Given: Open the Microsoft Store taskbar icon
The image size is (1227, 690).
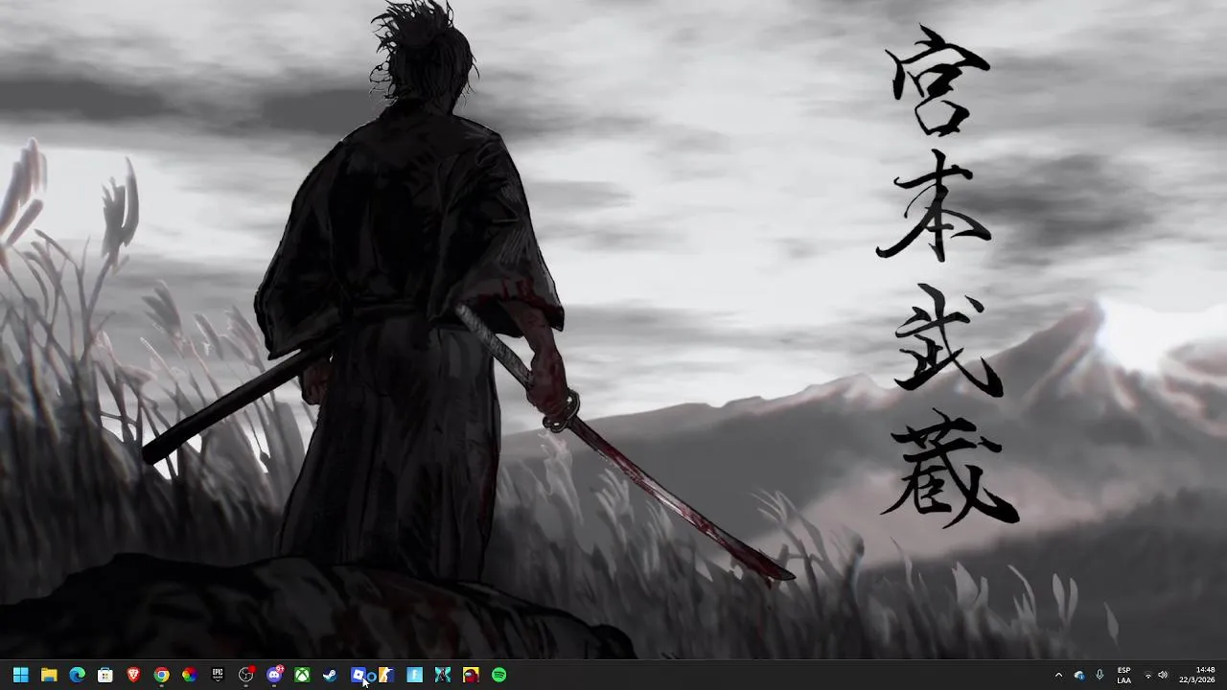Looking at the screenshot, I should [x=105, y=675].
